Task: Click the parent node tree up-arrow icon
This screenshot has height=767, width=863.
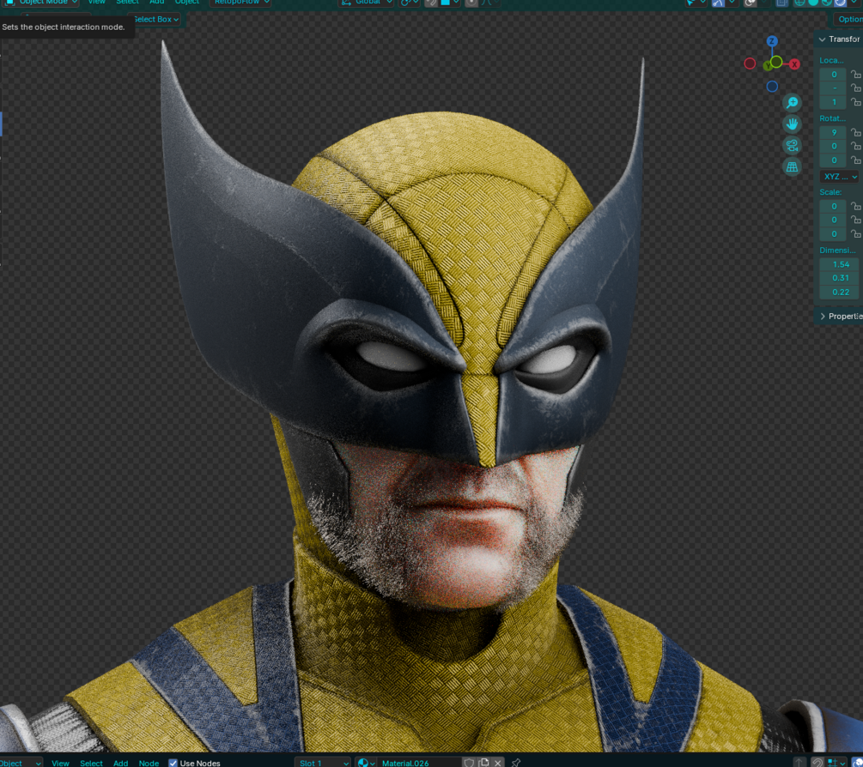Action: 799,763
